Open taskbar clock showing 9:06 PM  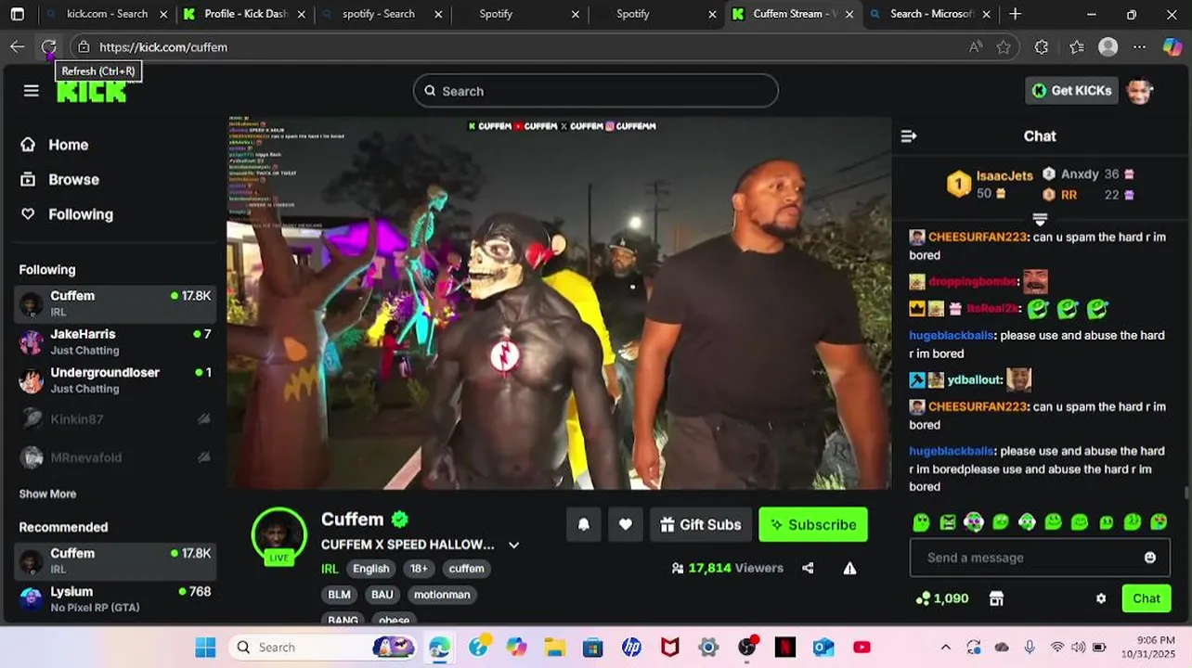(1148, 647)
